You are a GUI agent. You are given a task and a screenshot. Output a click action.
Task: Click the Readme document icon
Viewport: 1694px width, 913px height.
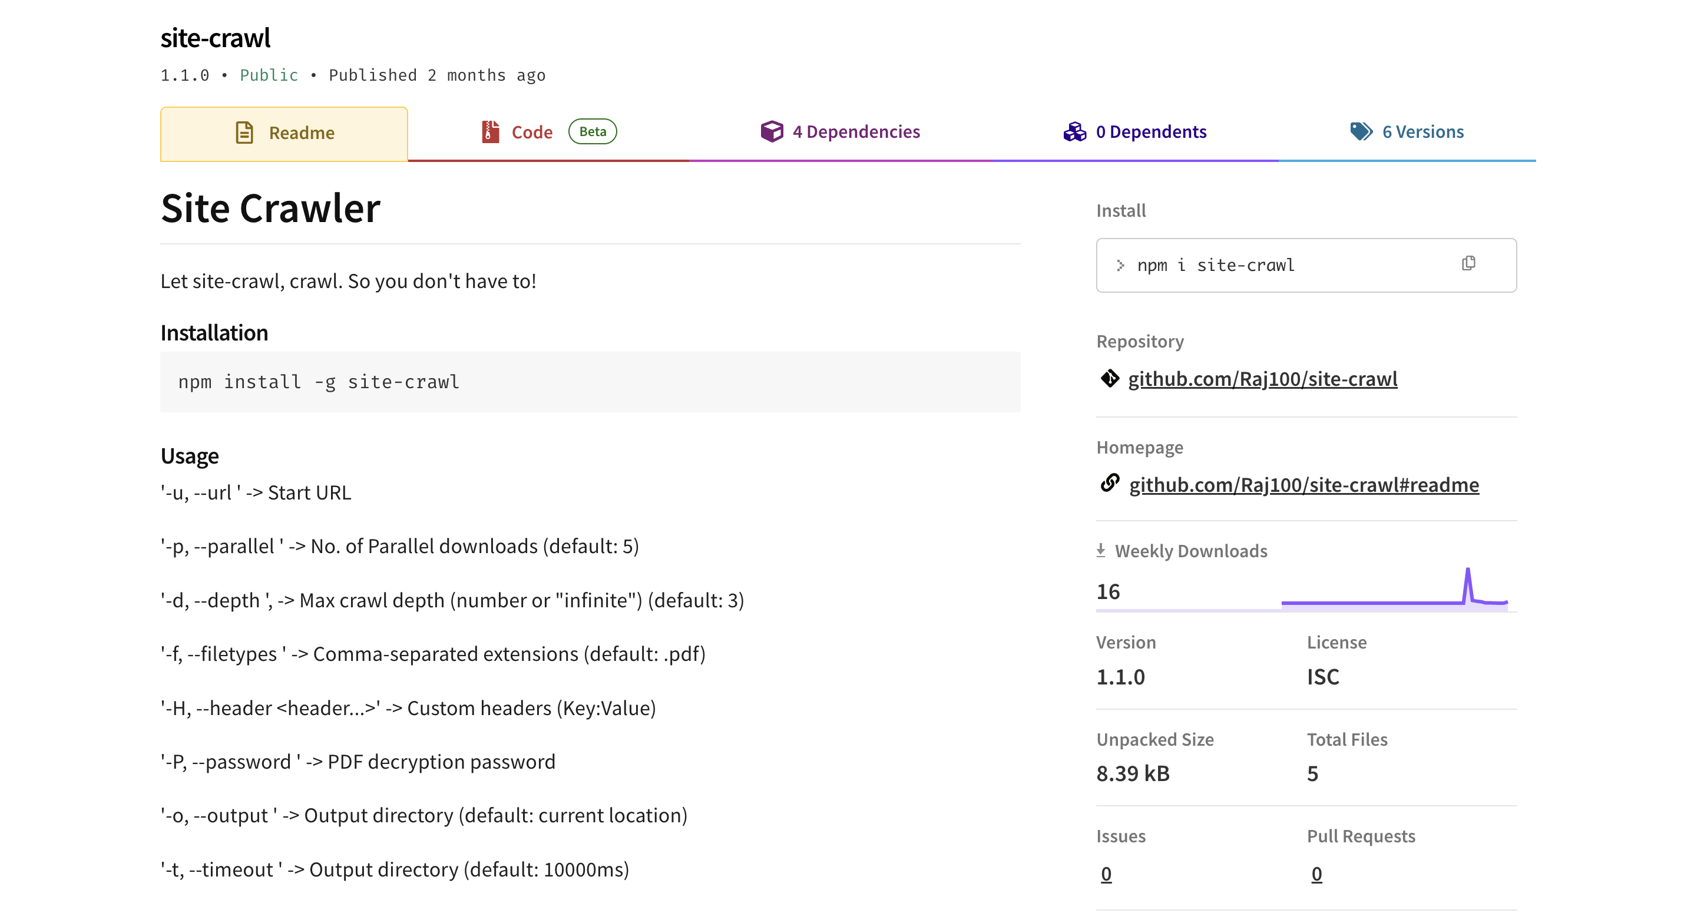(x=244, y=132)
